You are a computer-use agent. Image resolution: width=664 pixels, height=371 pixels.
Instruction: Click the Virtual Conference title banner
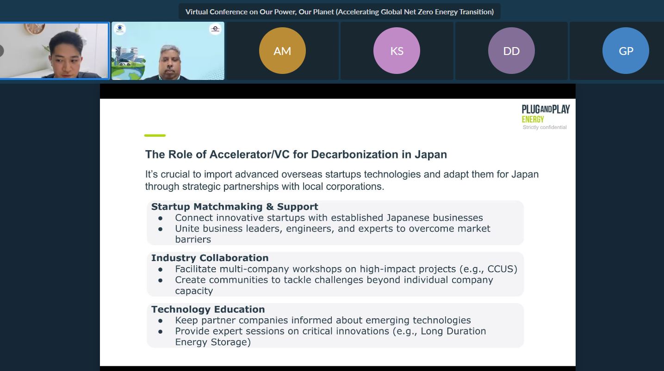point(339,12)
